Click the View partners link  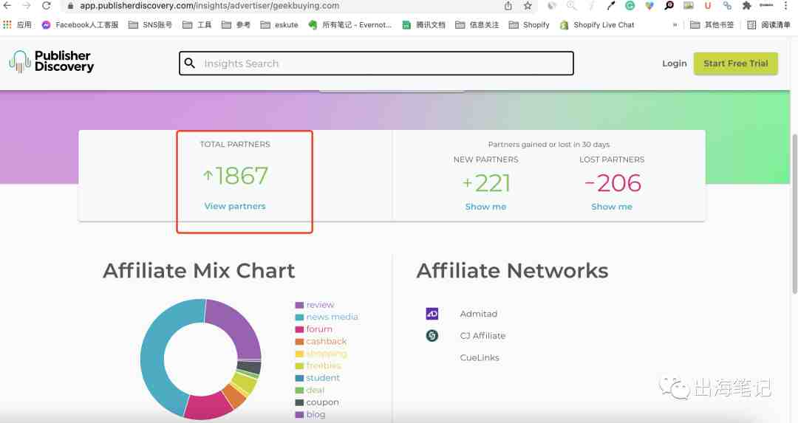(x=235, y=206)
